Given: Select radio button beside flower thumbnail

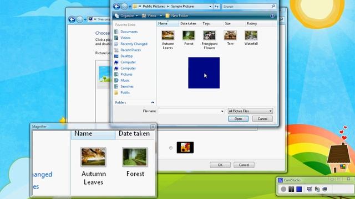Looking at the screenshot, I should [x=171, y=148].
